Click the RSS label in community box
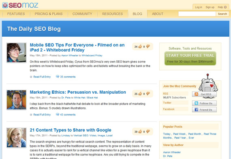 tap(166, 94)
